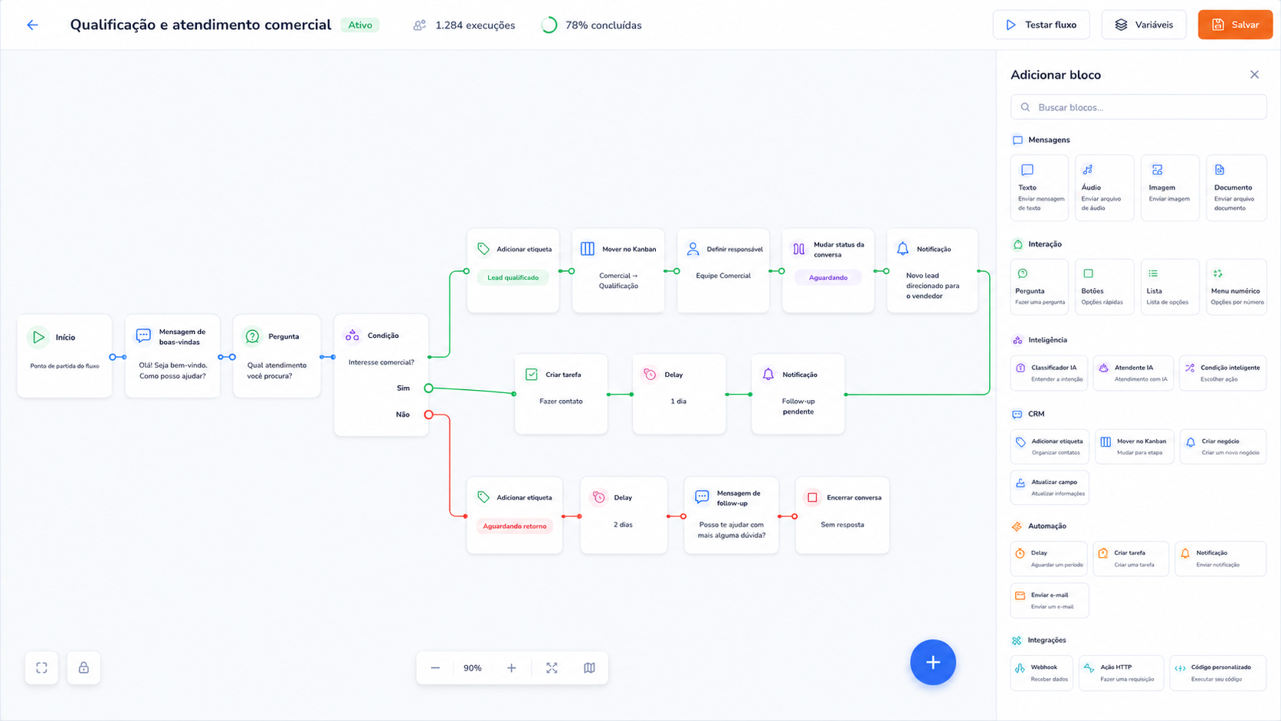Screen dimensions: 1281x721
Task: Click the 90% zoom level value
Action: point(473,668)
